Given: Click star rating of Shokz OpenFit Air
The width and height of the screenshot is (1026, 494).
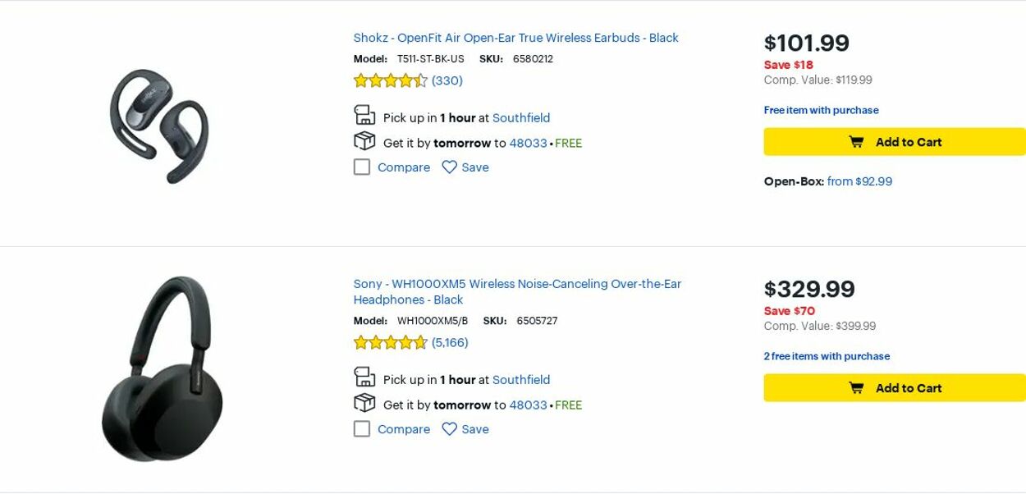Looking at the screenshot, I should (391, 80).
